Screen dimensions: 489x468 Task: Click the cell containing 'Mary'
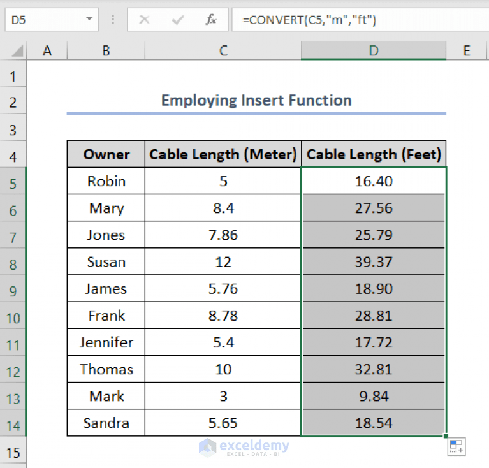pos(106,208)
